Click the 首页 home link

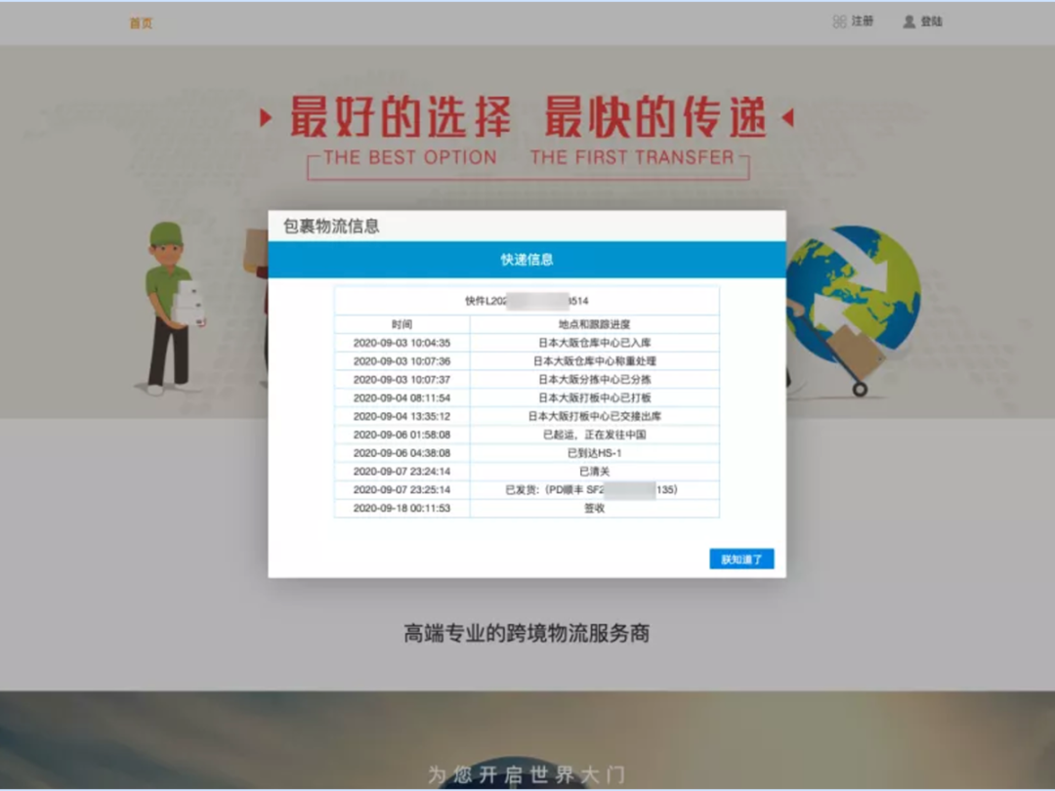141,23
